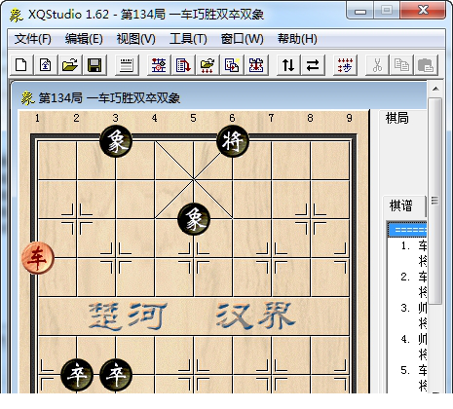
Task: Select the black 卒 piece on column 2
Action: [77, 375]
